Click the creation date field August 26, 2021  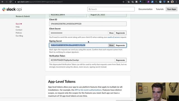(108, 15)
